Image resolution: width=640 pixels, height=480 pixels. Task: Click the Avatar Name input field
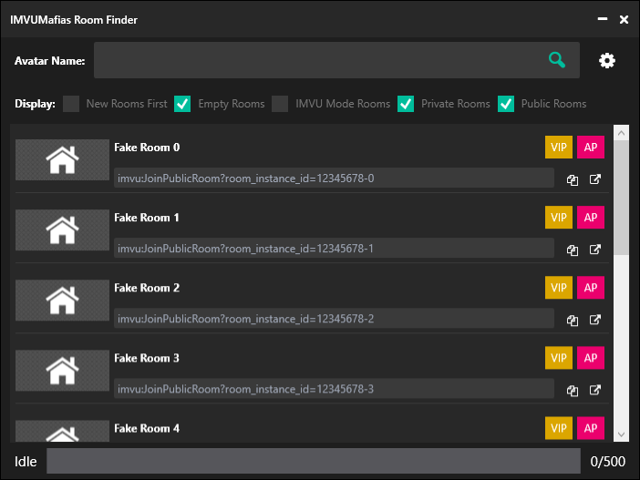tap(336, 60)
